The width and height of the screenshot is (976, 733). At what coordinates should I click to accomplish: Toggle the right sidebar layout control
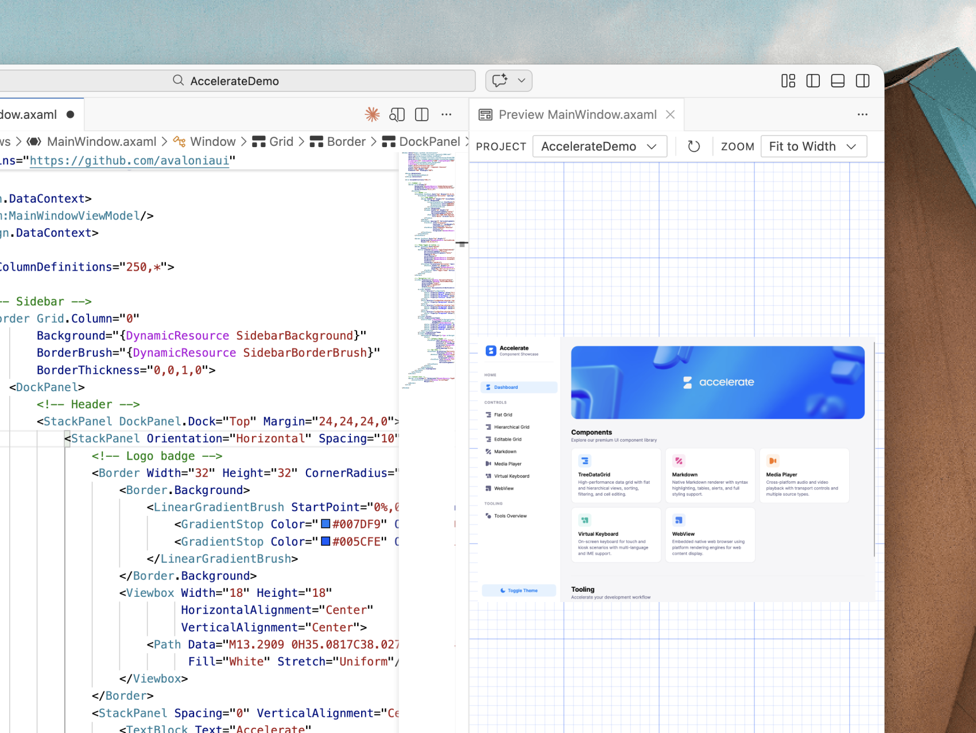coord(862,80)
